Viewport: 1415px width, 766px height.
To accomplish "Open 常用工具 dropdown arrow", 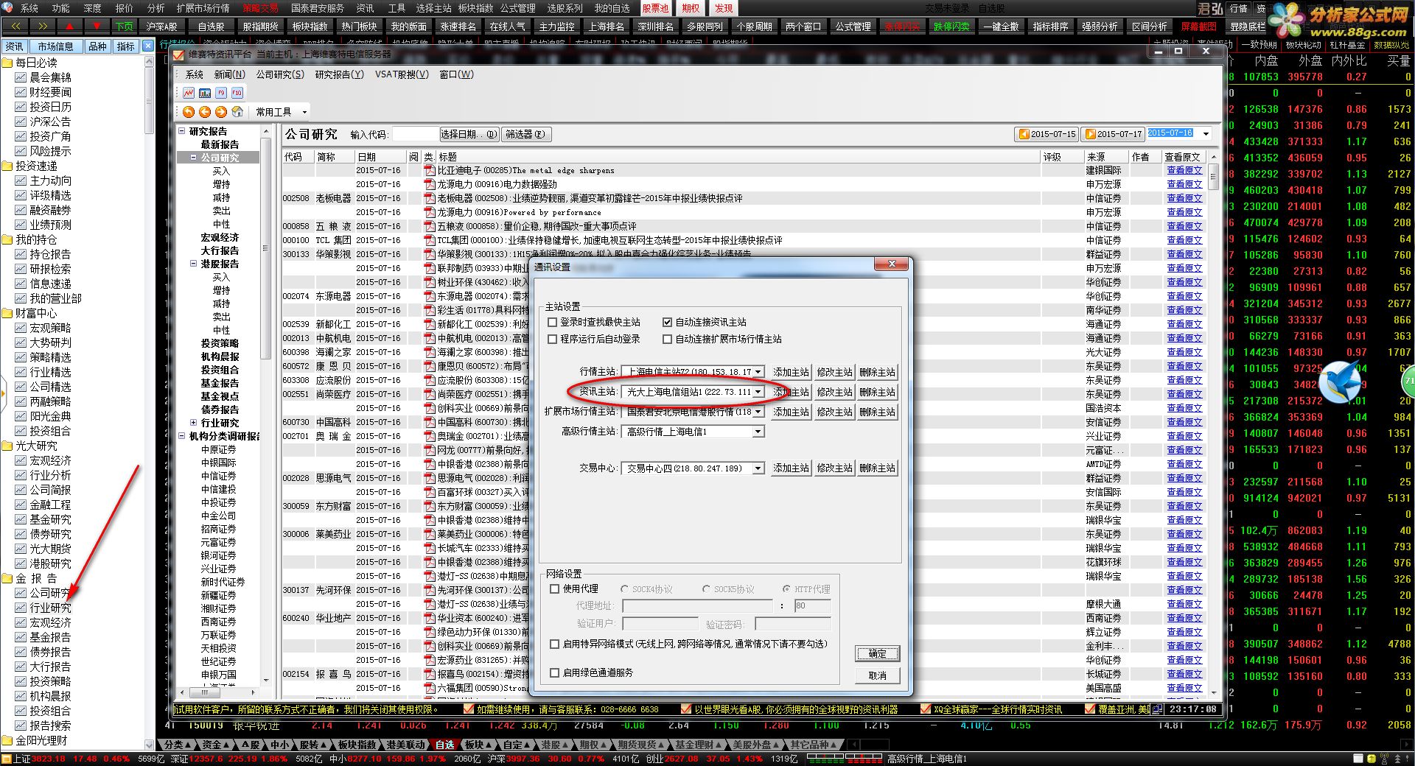I will (x=304, y=112).
